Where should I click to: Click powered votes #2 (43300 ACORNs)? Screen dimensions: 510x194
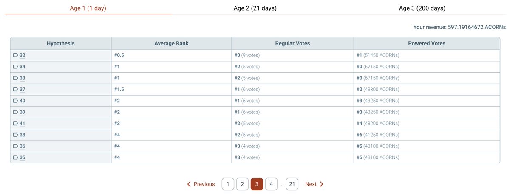pos(427,90)
